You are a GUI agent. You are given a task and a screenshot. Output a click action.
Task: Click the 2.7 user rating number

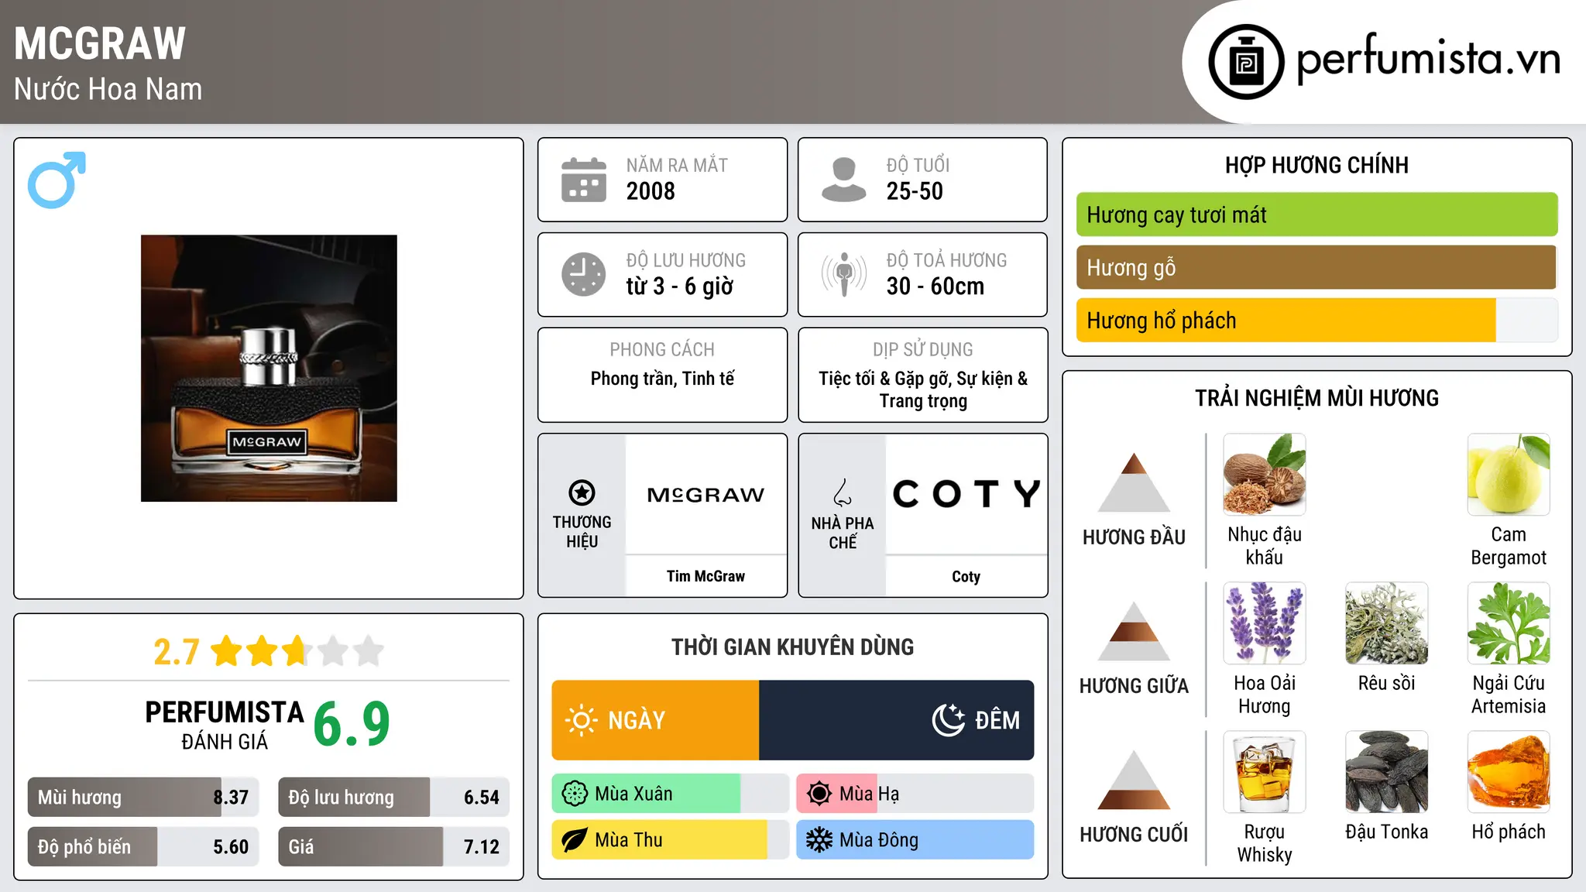(x=177, y=652)
